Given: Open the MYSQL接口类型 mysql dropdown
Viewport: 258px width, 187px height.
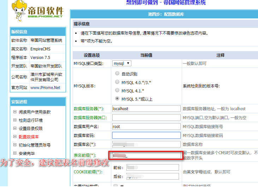Looking at the screenshot, I should click(122, 64).
